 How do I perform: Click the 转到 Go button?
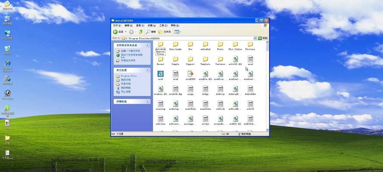click(x=263, y=38)
